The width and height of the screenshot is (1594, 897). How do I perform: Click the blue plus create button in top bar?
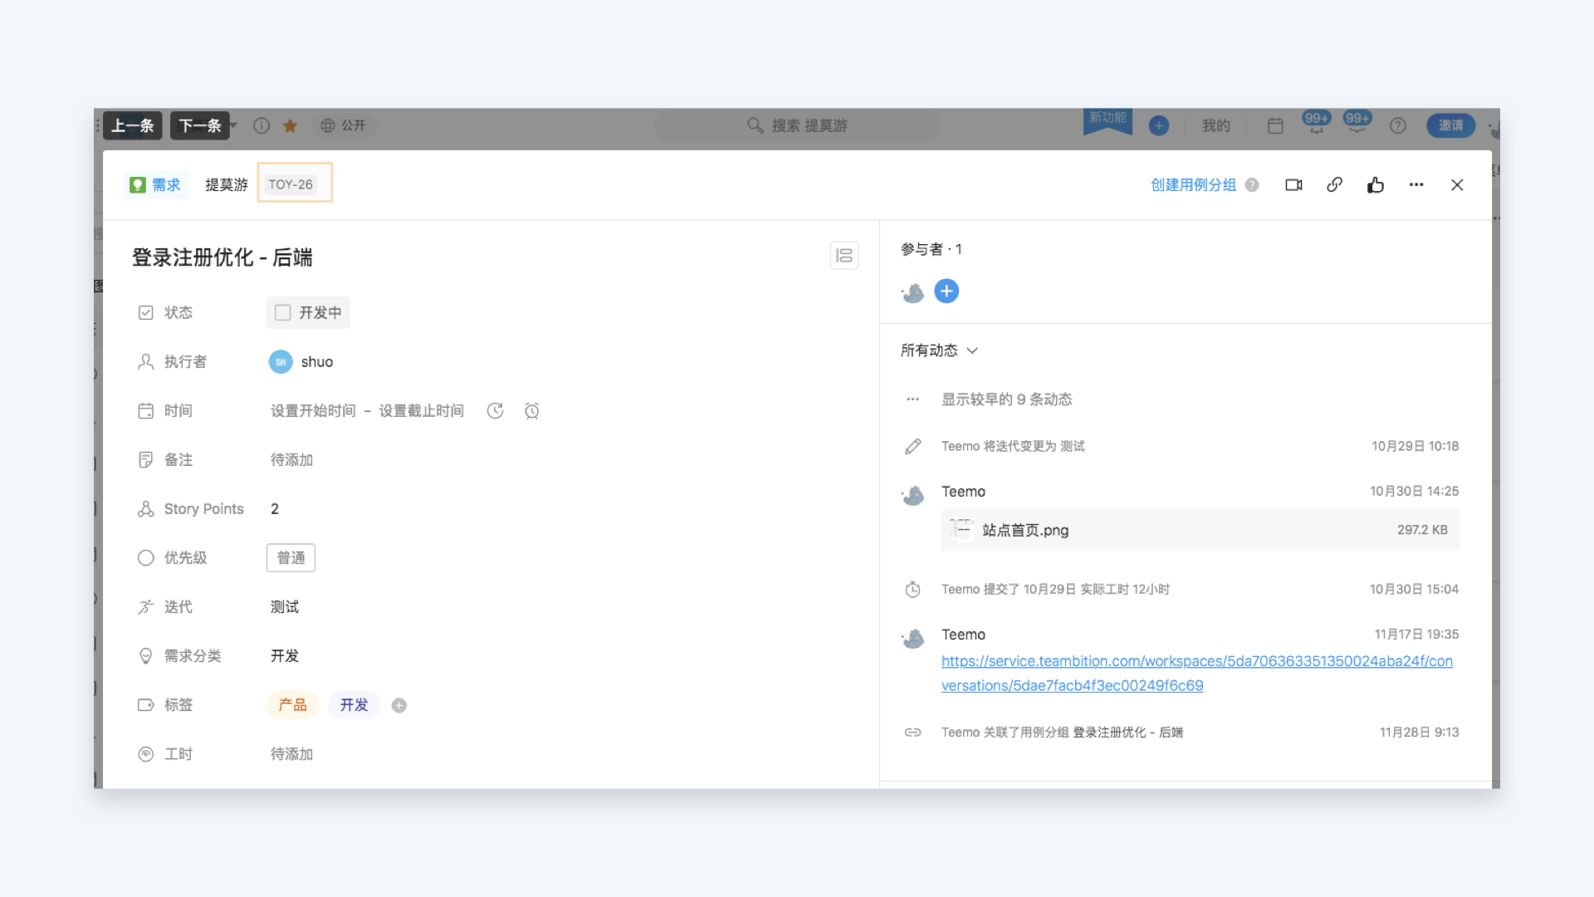pyautogui.click(x=1159, y=125)
